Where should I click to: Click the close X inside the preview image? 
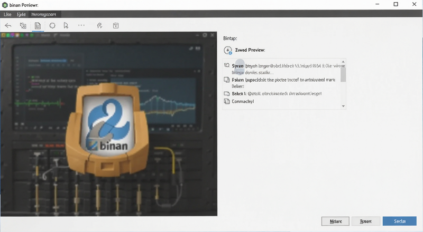pos(213,35)
